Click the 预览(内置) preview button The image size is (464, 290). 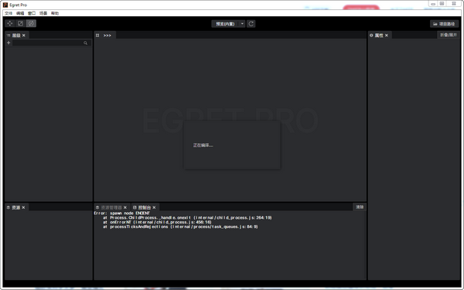[x=225, y=24]
